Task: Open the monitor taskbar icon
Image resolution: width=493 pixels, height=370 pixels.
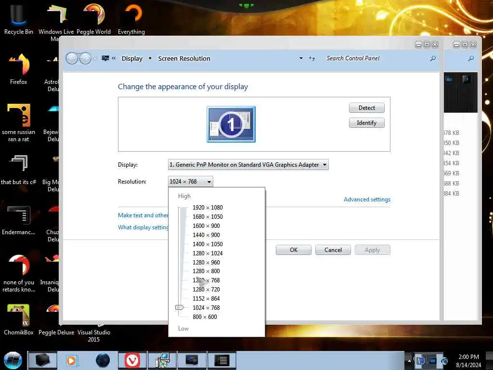Action: [192, 360]
